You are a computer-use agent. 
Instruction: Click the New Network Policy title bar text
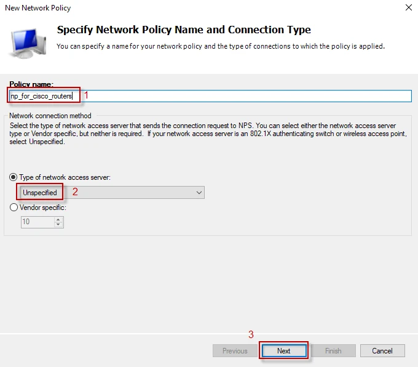pos(37,8)
